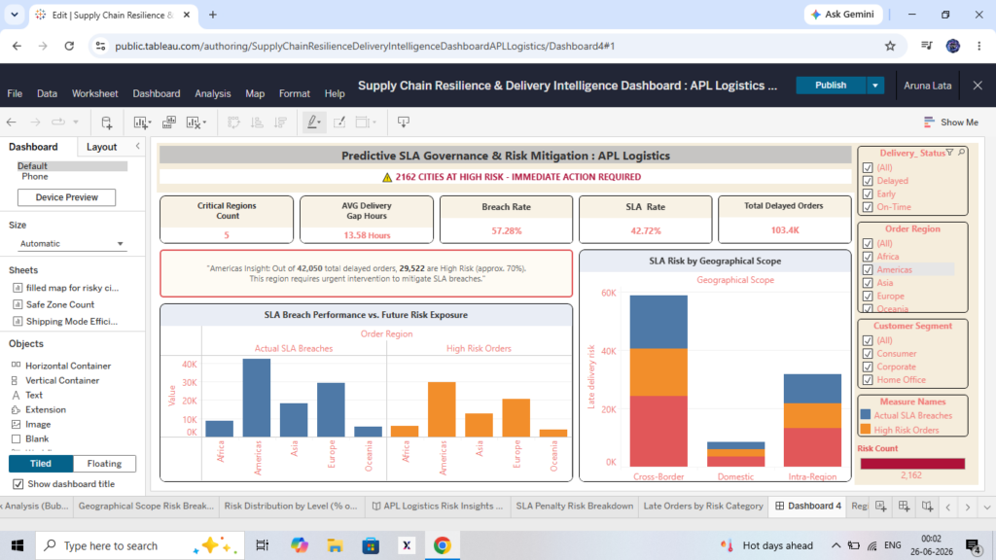This screenshot has height=560, width=996.
Task: Open the Analysis menu
Action: [213, 93]
